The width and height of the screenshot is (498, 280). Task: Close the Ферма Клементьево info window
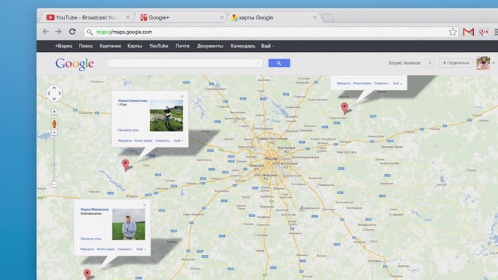pyautogui.click(x=183, y=96)
